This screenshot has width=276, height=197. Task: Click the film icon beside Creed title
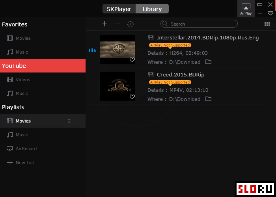151,74
